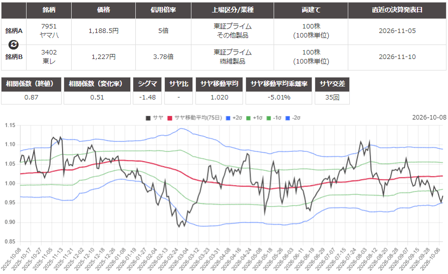448x274 pixels.
Task: Click the サヤ移動平均 header
Action: tap(219, 84)
